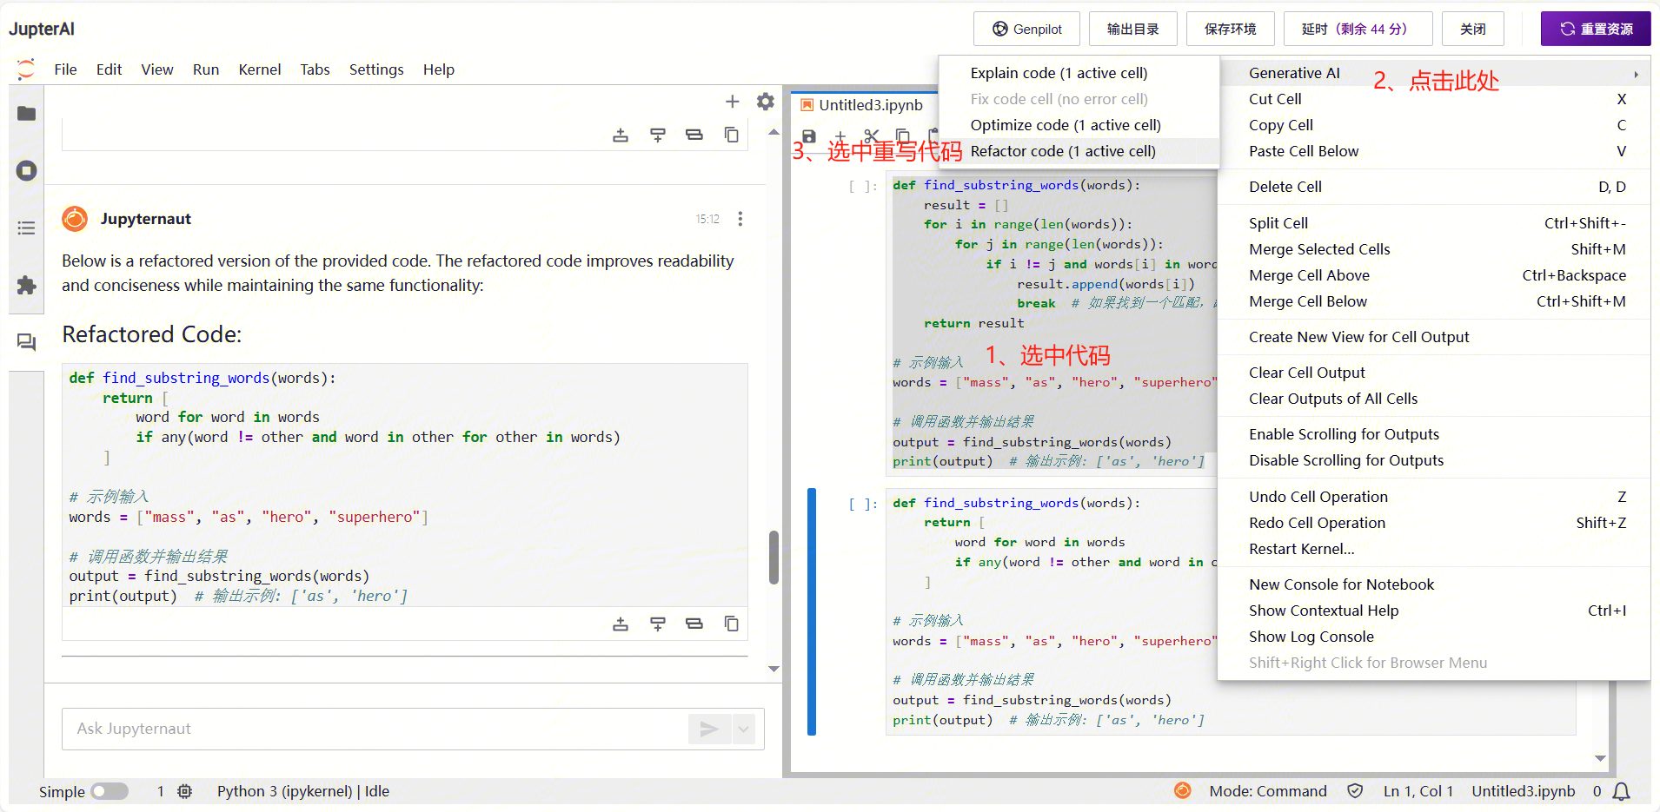Click insert-above icon above the Jupyternaut message

(x=621, y=135)
